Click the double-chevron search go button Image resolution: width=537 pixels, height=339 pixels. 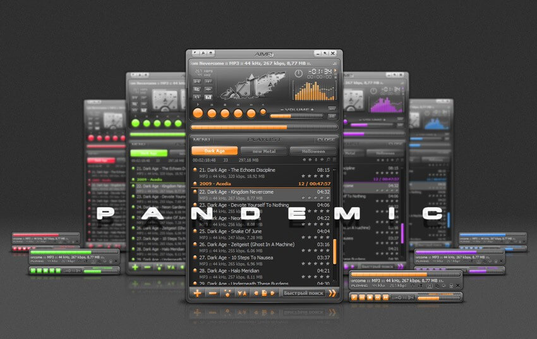[x=332, y=293]
